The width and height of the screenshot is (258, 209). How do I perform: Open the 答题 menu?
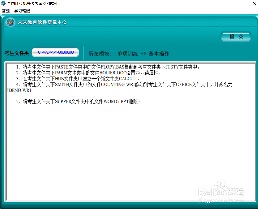6,11
